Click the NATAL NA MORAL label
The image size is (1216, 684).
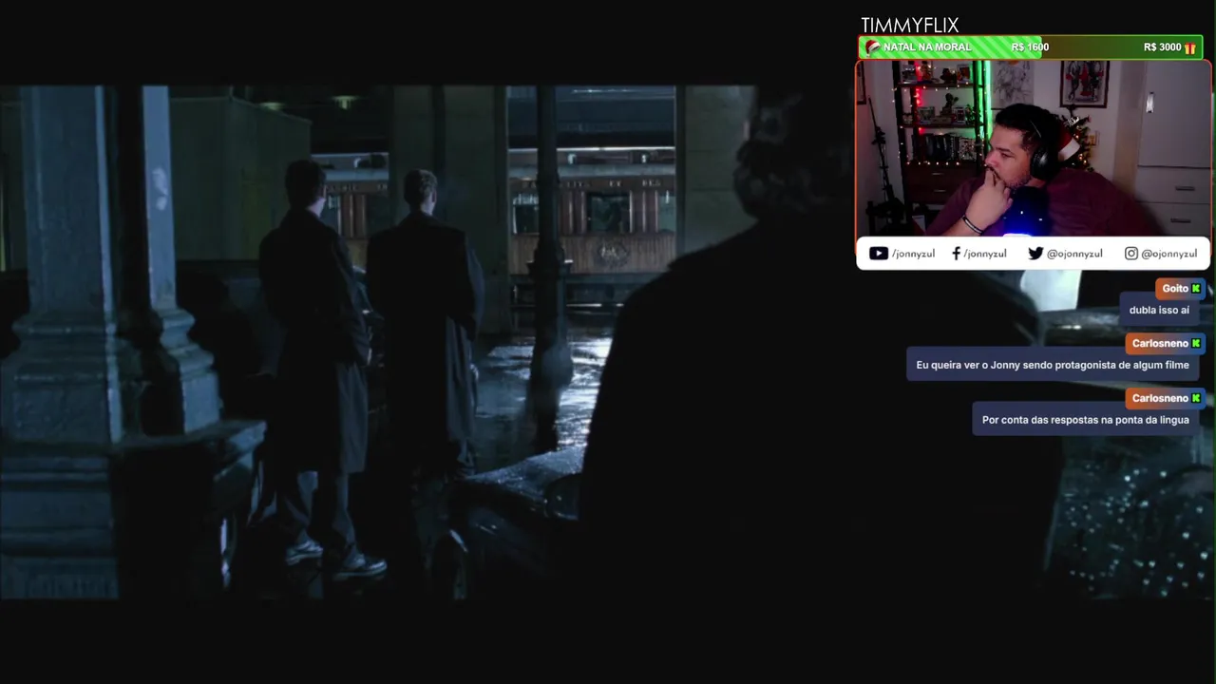point(927,47)
